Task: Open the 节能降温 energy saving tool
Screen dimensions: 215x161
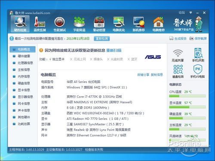Action: pos(79,24)
